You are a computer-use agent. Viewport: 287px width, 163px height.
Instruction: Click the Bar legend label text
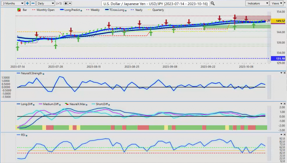coord(25,10)
